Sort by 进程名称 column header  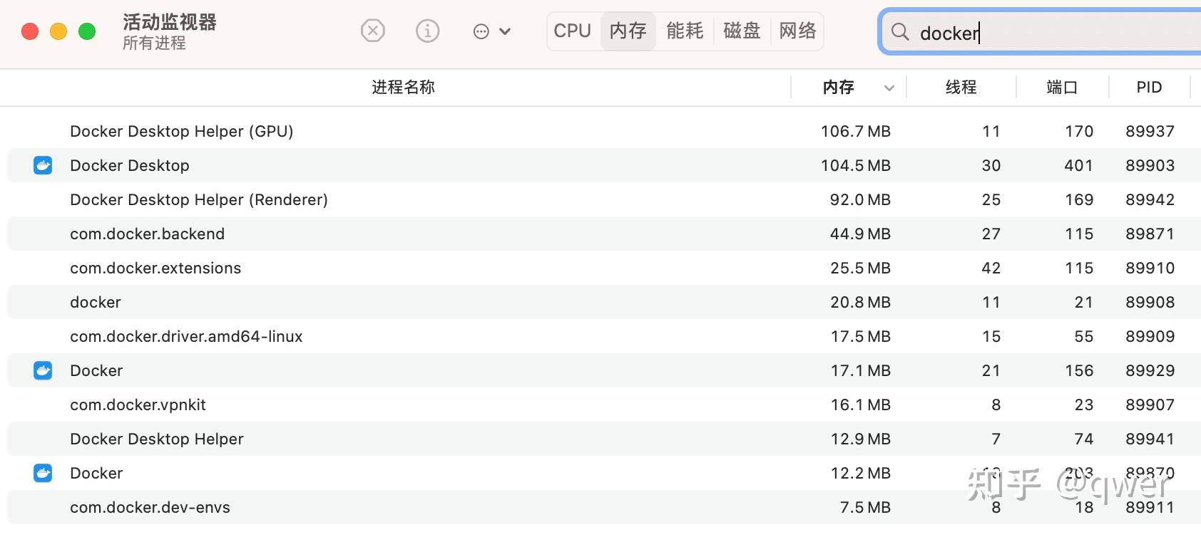pos(403,87)
